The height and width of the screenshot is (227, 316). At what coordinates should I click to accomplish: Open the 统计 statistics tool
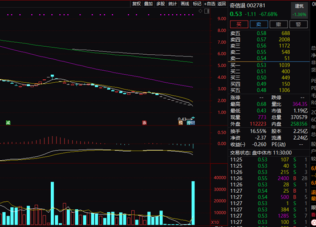pyautogui.click(x=173, y=3)
